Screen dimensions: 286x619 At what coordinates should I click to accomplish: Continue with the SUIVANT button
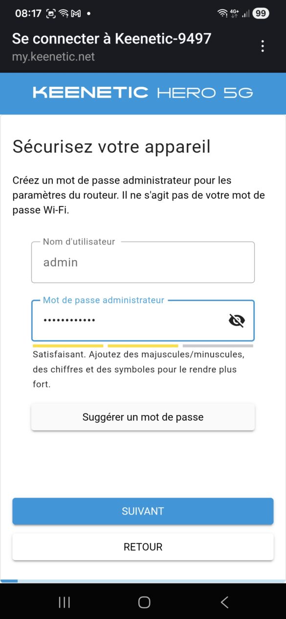pos(143,511)
